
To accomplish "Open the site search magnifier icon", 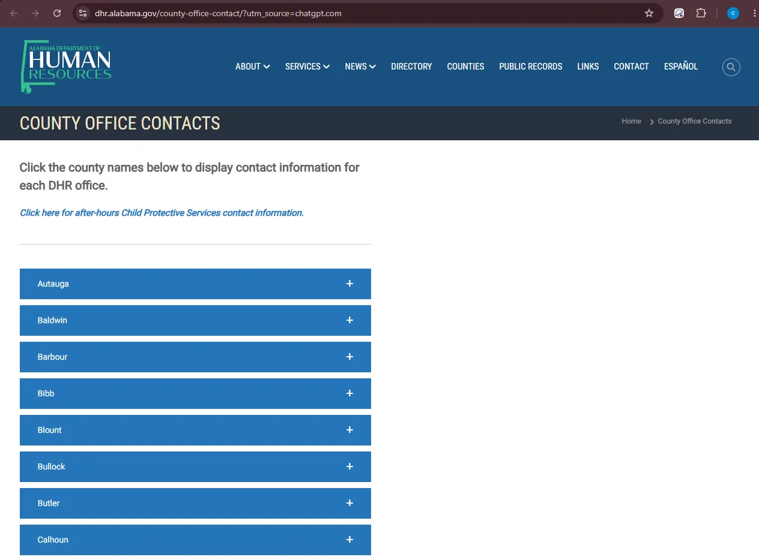I will click(731, 67).
